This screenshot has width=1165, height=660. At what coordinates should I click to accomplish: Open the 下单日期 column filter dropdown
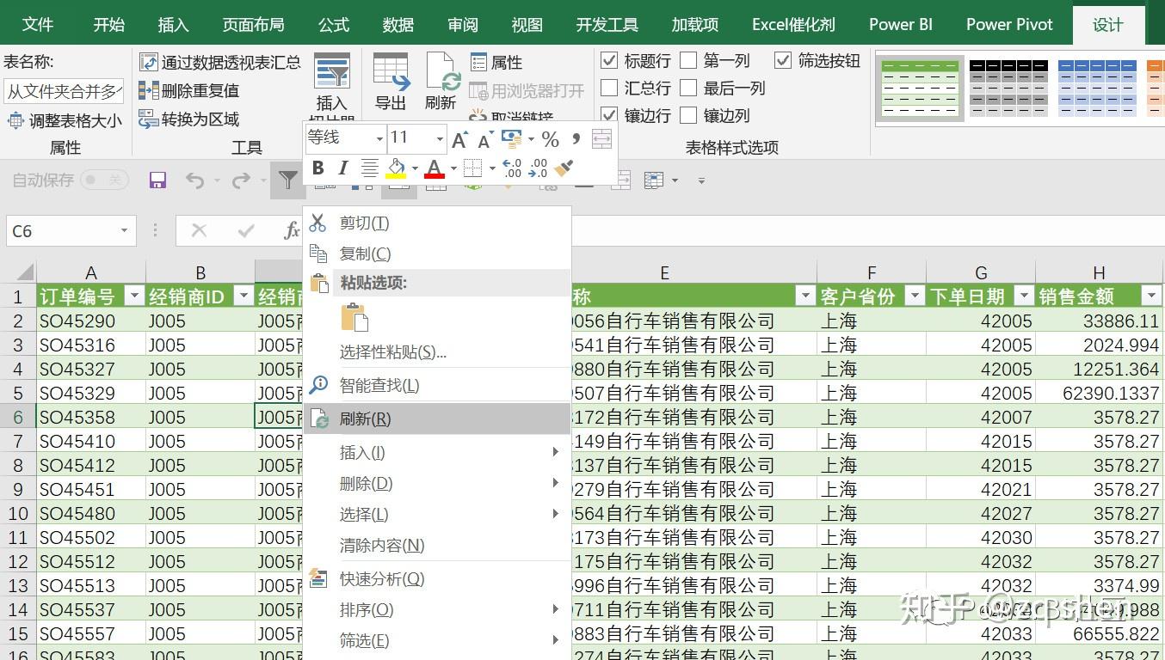[x=1024, y=296]
